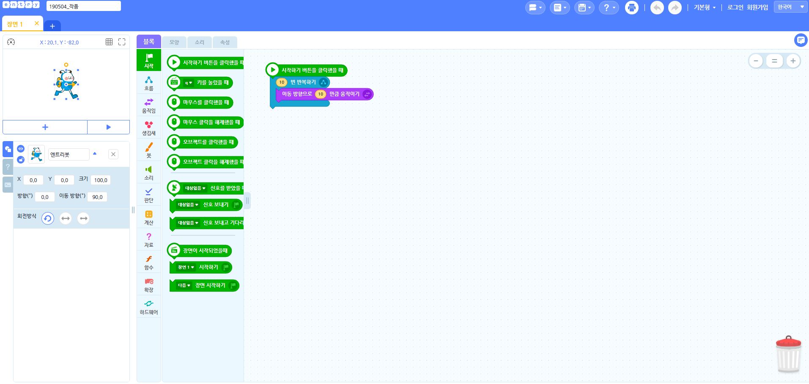Open the block coding mode dropdown
This screenshot has height=384, width=809.
(535, 8)
